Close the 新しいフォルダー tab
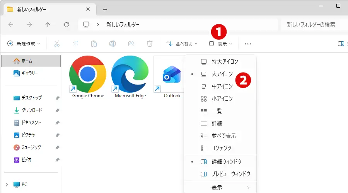348x193 pixels. pos(88,9)
